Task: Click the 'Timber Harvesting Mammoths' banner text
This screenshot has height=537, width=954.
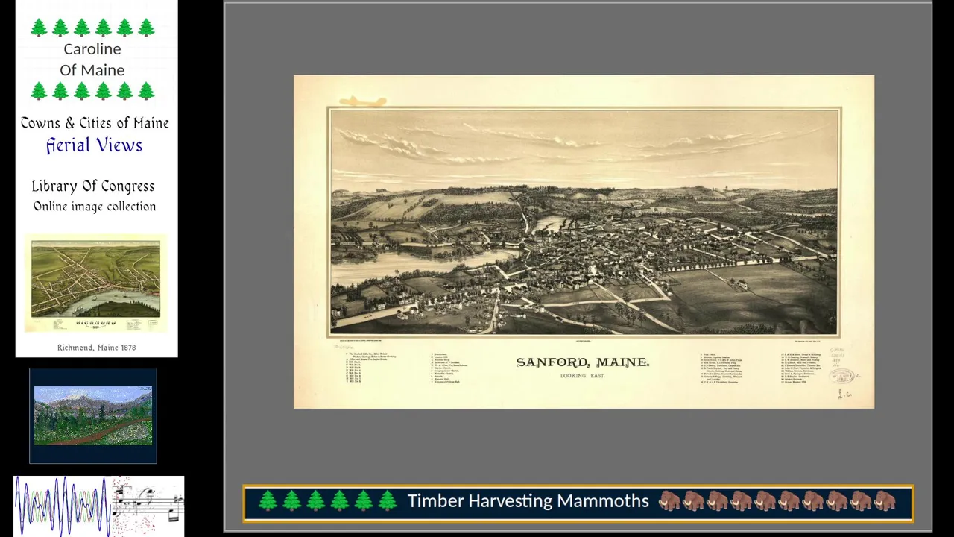Action: [528, 501]
